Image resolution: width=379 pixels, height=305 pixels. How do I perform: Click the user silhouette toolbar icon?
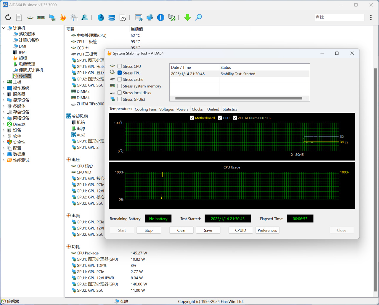pyautogui.click(x=85, y=17)
